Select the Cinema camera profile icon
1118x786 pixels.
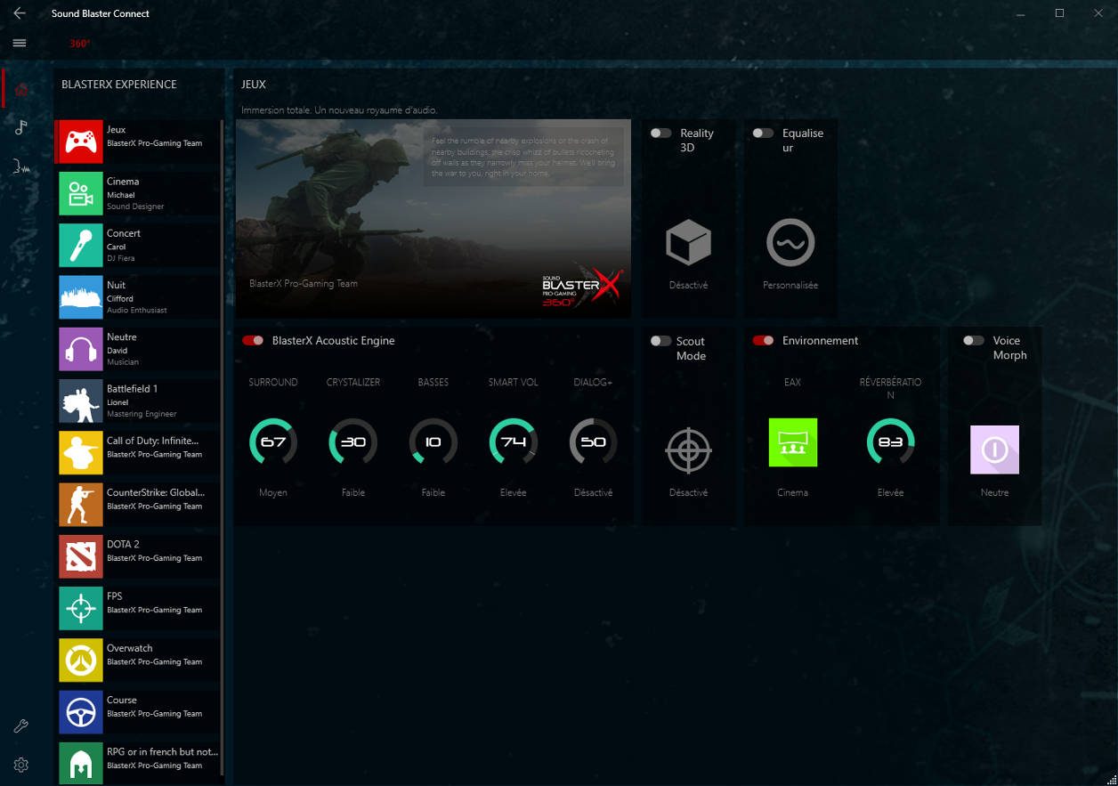tap(81, 194)
